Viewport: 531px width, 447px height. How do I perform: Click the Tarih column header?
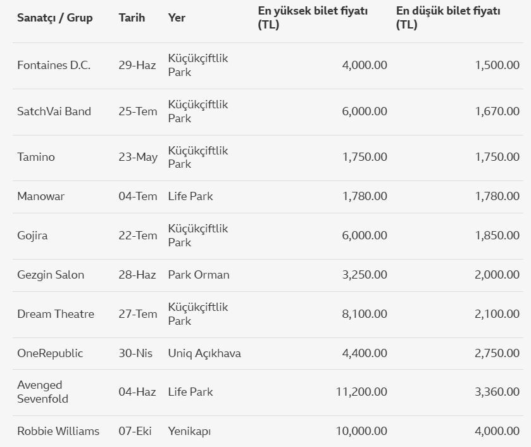[132, 18]
